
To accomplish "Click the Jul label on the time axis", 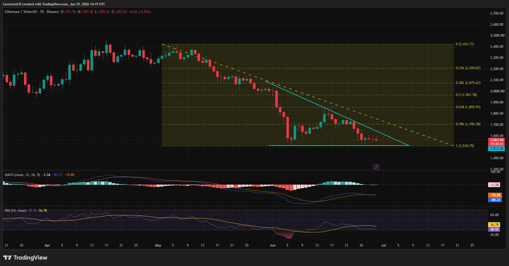I will click(x=383, y=245).
